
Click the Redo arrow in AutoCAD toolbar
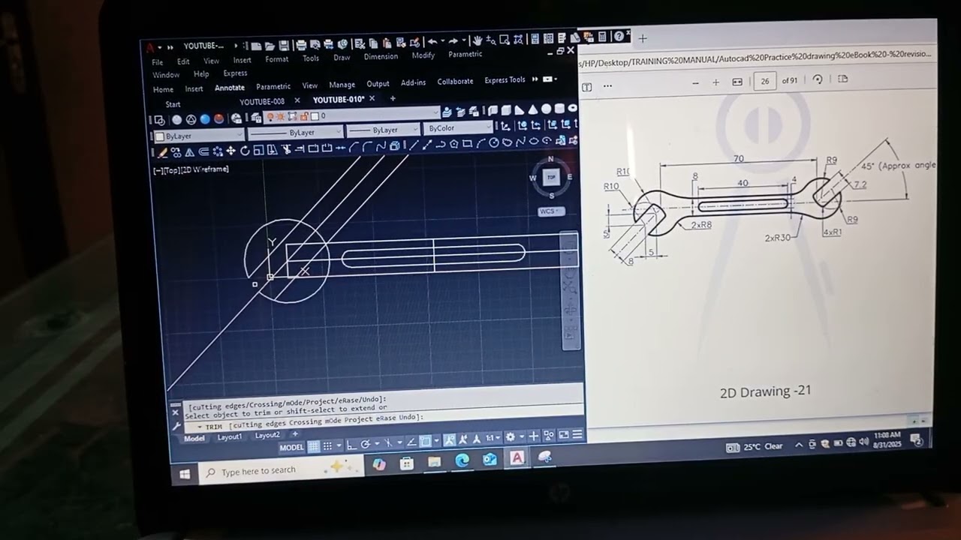(x=453, y=41)
